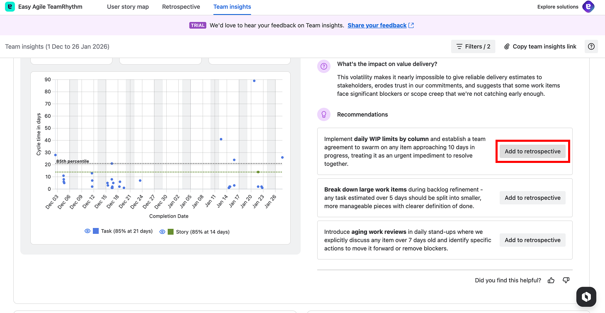Toggle visibility of Task series
The width and height of the screenshot is (605, 313).
point(87,231)
